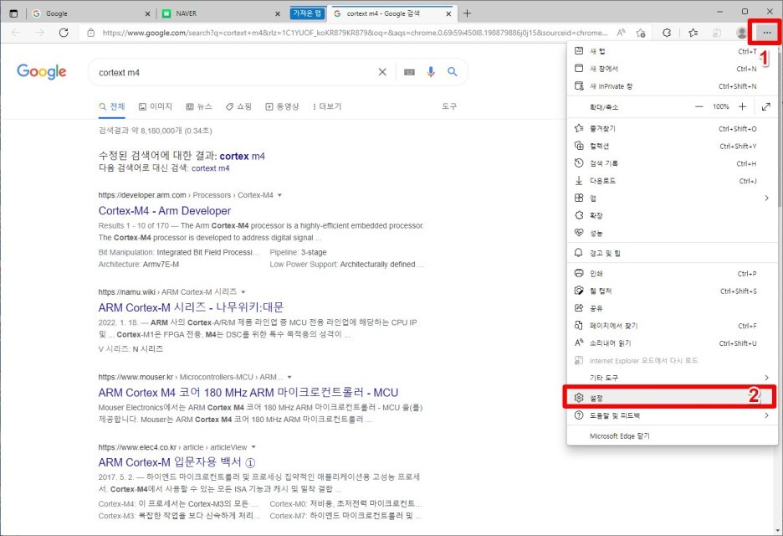Viewport: 783px width, 536px height.
Task: Enter full screen with the arrows icon
Action: (x=766, y=106)
